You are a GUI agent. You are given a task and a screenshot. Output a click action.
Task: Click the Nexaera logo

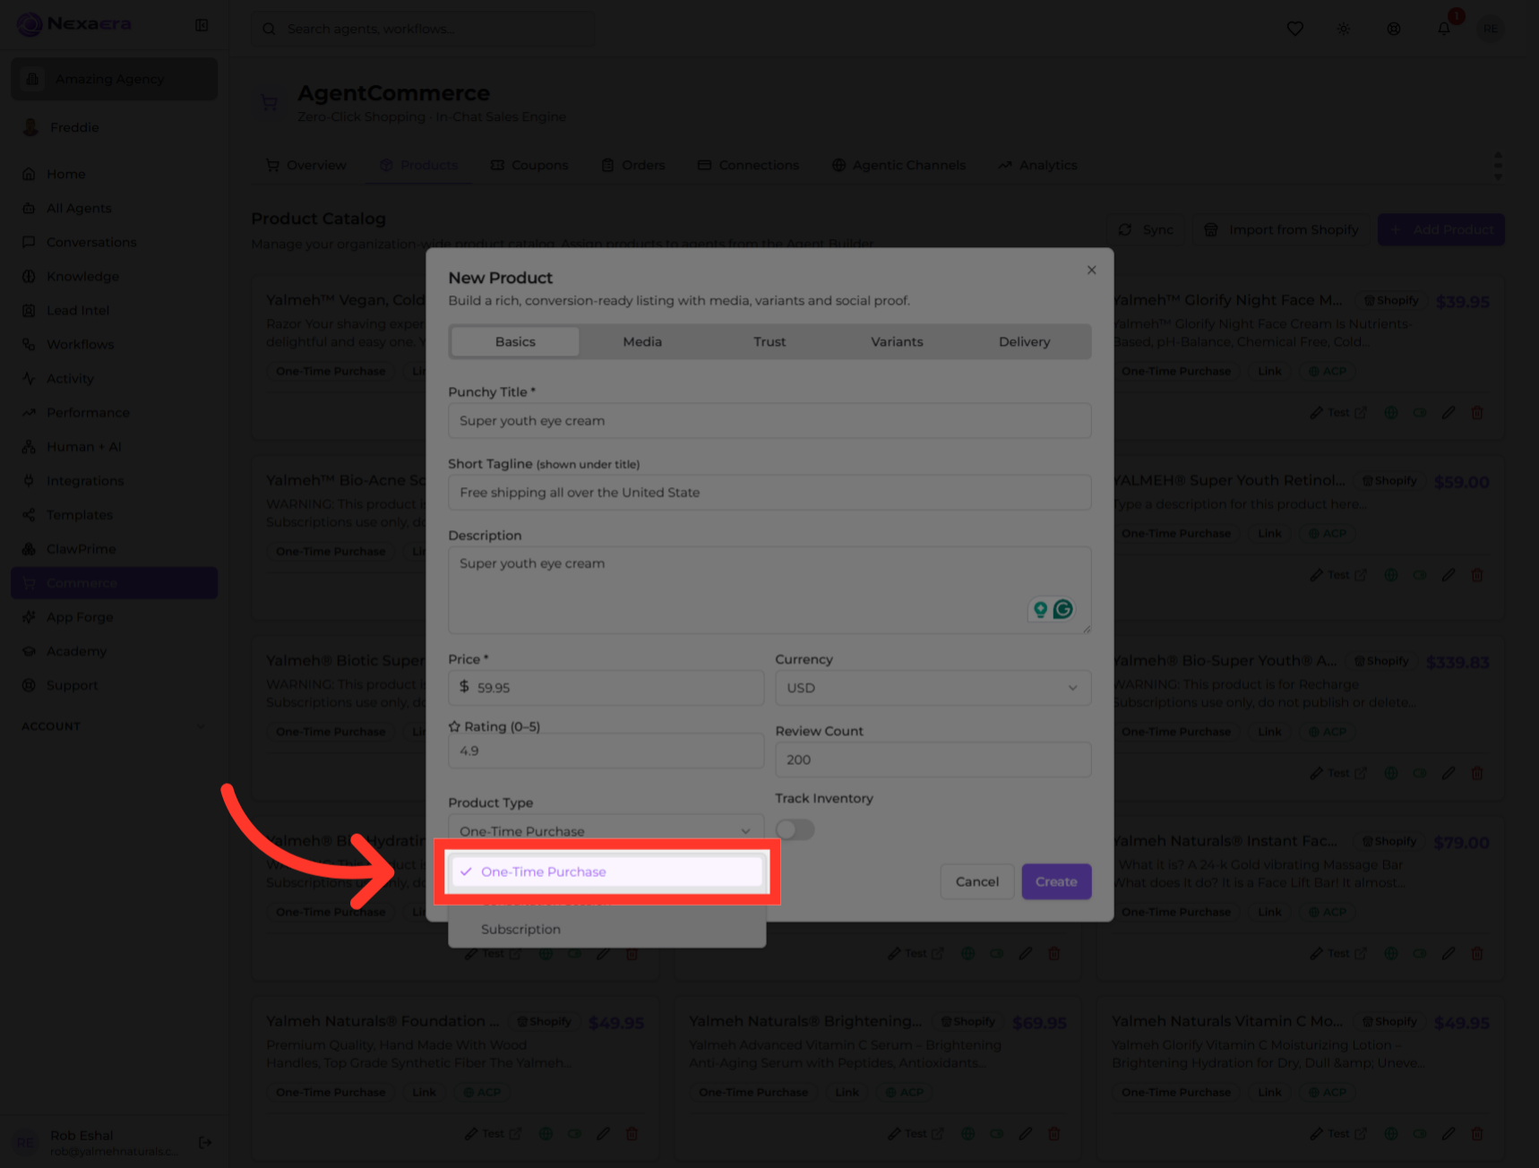[74, 24]
